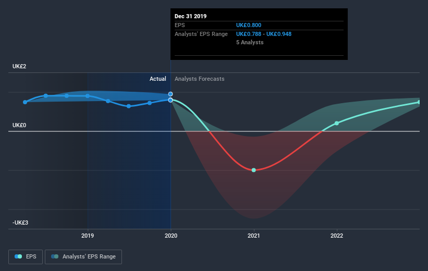The height and width of the screenshot is (271, 428).
Task: Click the UK£0.788 - UK£0.948 range value
Action: (264, 34)
